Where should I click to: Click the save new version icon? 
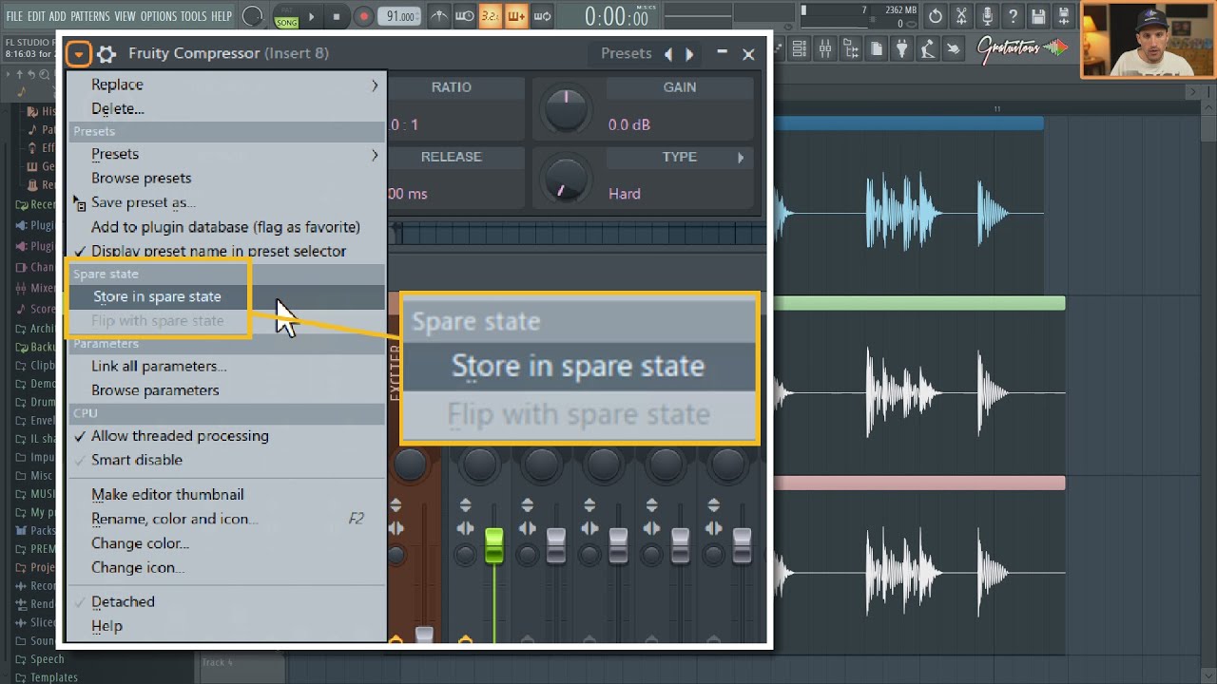(x=1064, y=16)
